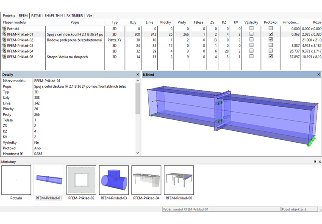This screenshot has height=224, width=322.
Task: Click the 3D beam model in Náhled preview
Action: [x=232, y=116]
